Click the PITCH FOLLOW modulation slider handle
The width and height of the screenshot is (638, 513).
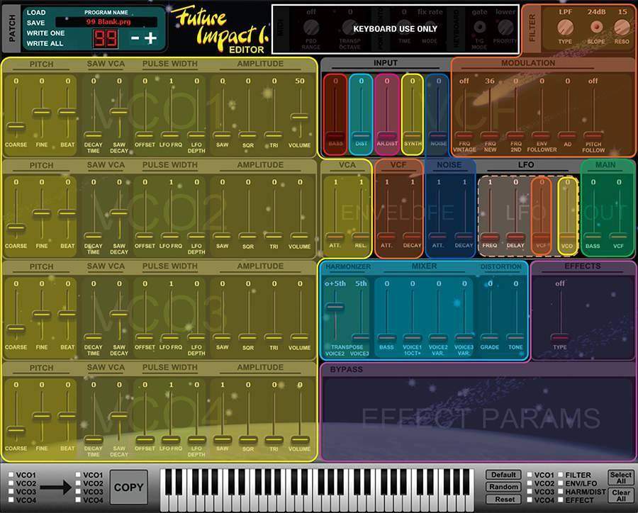point(593,135)
